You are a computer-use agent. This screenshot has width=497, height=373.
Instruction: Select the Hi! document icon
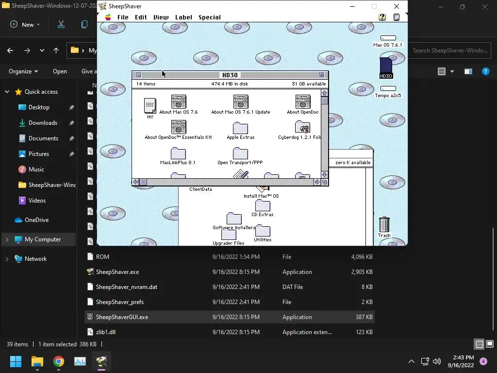150,105
